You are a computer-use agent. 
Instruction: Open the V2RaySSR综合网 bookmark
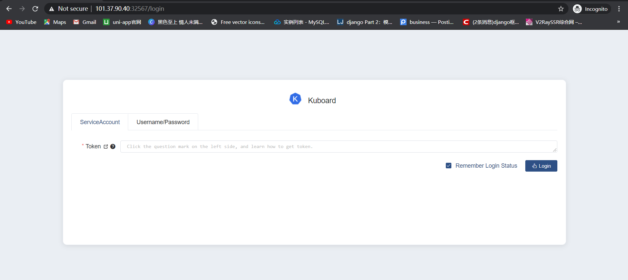point(554,22)
